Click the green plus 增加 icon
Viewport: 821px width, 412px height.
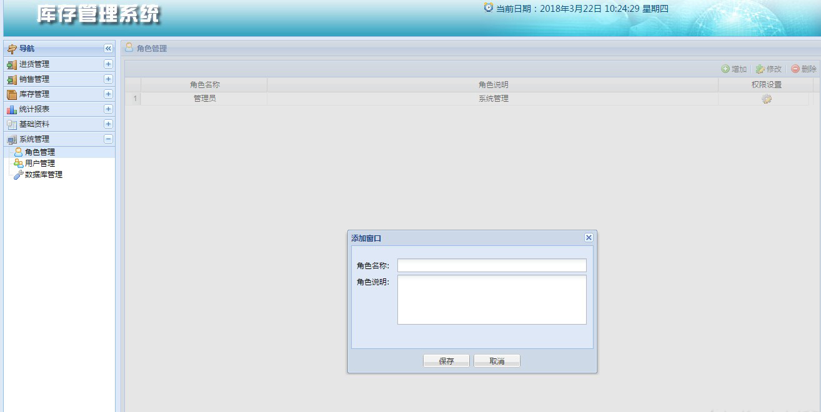725,69
